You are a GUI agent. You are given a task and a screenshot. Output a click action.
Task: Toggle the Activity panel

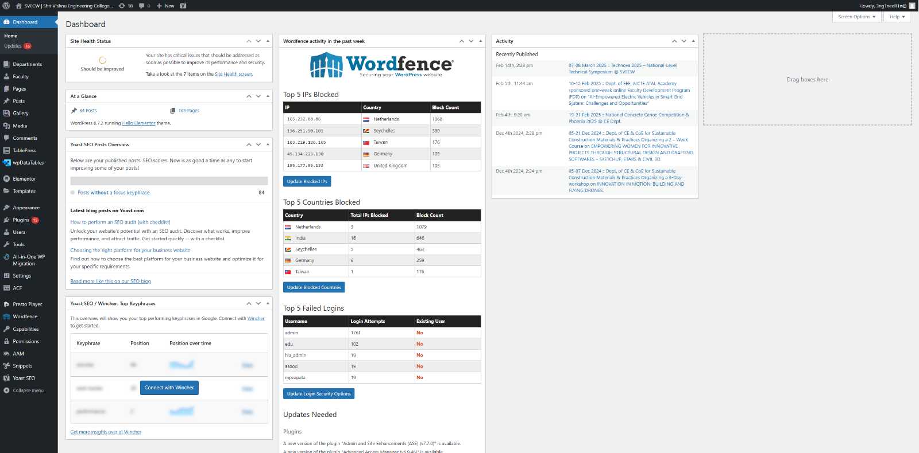(x=693, y=41)
